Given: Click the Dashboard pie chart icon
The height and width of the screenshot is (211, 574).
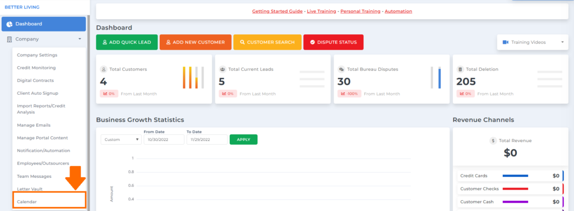Looking at the screenshot, I should [10, 24].
